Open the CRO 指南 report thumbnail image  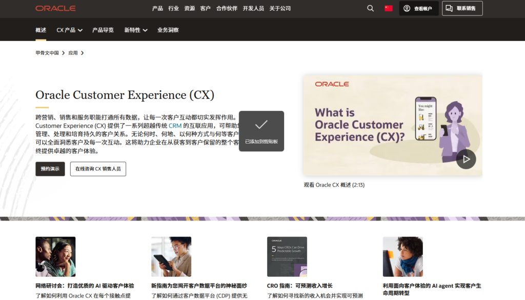[x=287, y=256]
